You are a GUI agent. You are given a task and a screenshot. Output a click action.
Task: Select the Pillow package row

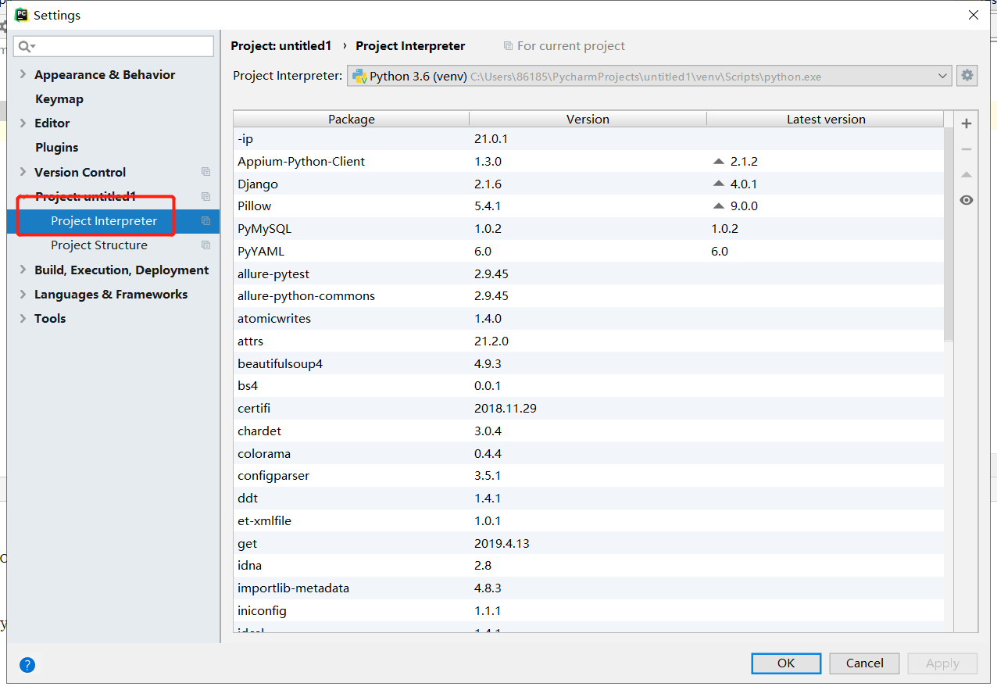point(588,206)
